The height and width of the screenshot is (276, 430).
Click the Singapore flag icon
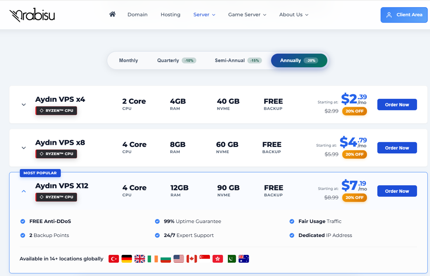[x=205, y=259]
